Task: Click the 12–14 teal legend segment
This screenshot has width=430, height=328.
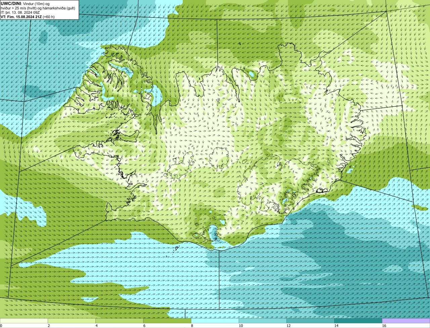Action: click(x=310, y=321)
